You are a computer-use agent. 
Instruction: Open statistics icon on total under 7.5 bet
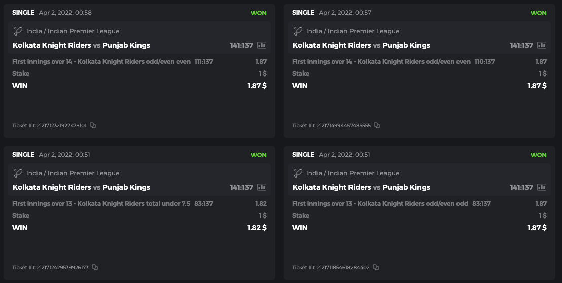(262, 187)
